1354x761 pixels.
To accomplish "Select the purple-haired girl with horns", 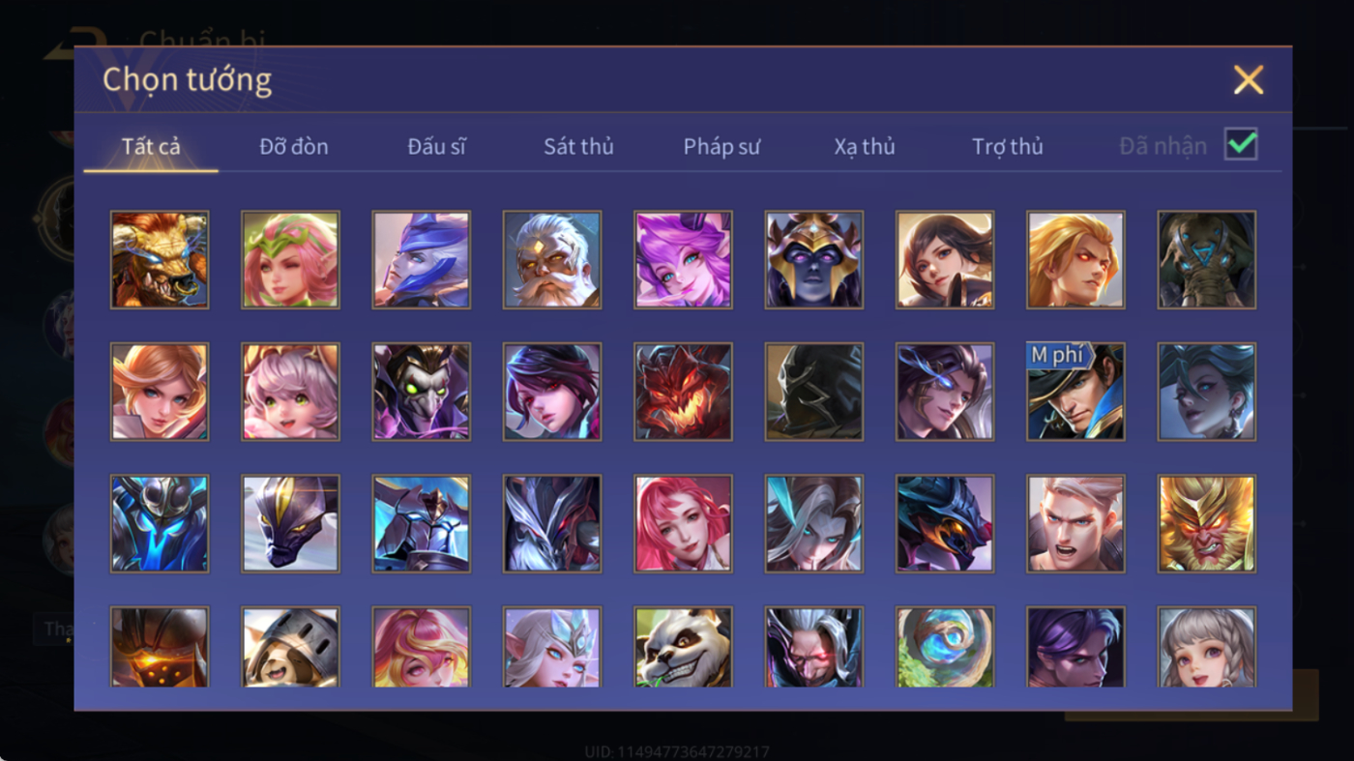I will pos(683,260).
